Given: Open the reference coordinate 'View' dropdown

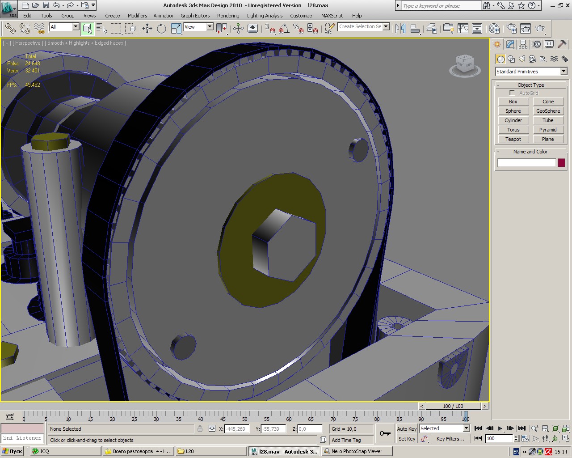Looking at the screenshot, I should 210,27.
